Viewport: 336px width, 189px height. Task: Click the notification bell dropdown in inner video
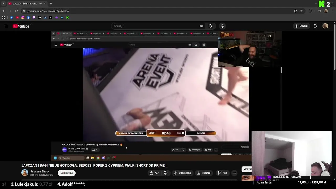pos(95,150)
